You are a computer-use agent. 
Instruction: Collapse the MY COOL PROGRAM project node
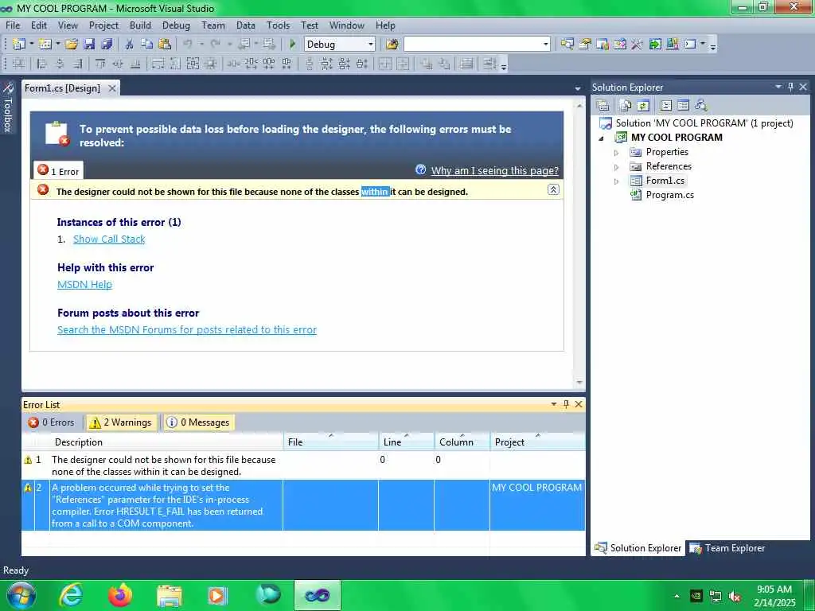[x=602, y=138]
